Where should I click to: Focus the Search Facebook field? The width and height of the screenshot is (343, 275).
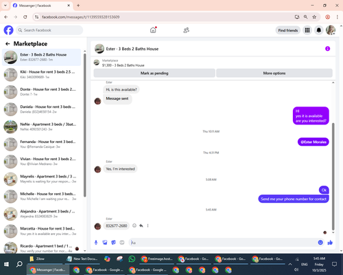point(49,30)
